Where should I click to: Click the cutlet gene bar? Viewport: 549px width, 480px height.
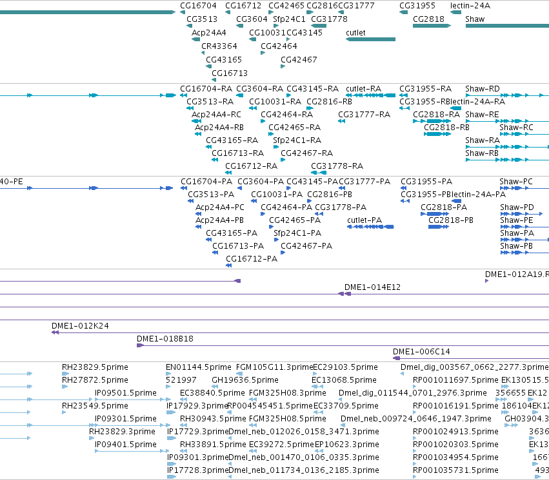point(370,39)
